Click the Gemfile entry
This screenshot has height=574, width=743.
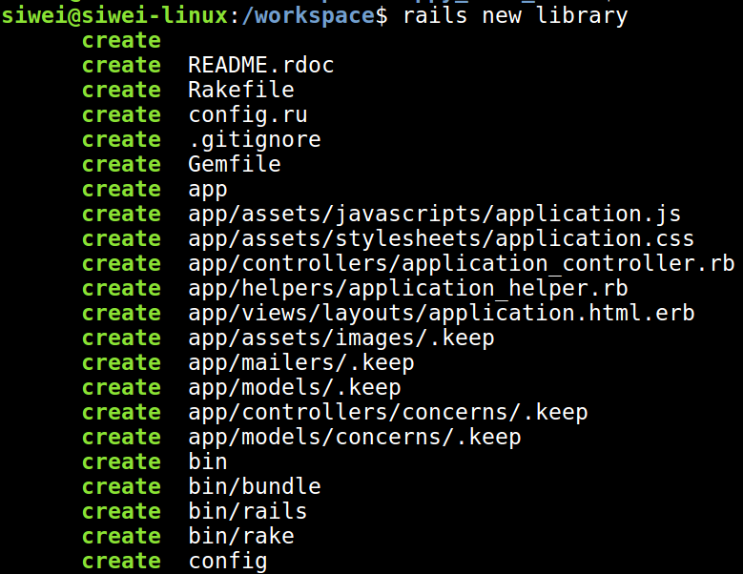pos(235,165)
